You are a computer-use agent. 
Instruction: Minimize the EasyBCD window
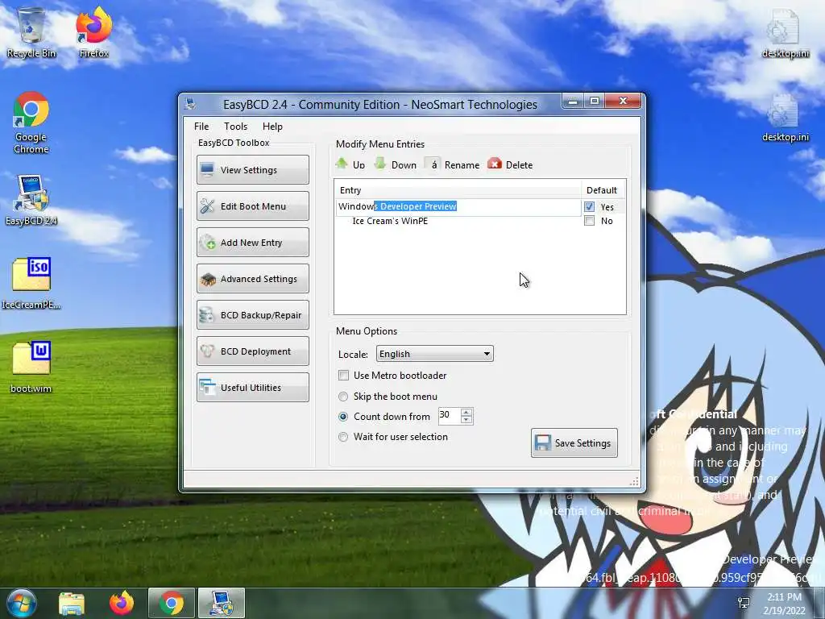(x=573, y=101)
